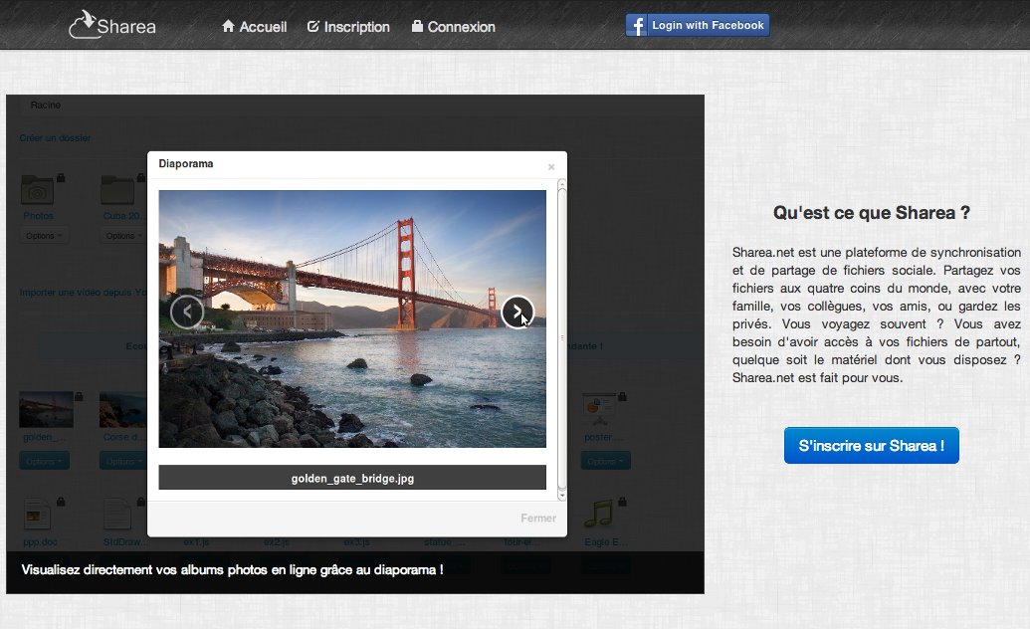Open the golden_ image thumbnail
This screenshot has width=1030, height=629.
pos(46,409)
